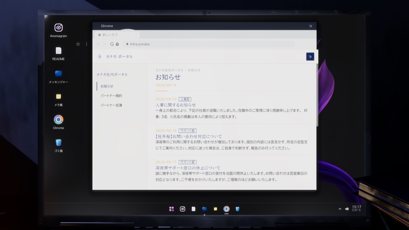Select お知らせ in the portal sidebar
409x230 pixels.
107,86
